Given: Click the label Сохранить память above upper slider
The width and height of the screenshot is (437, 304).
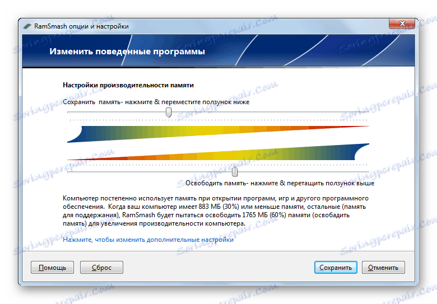Looking at the screenshot, I should pos(156,102).
